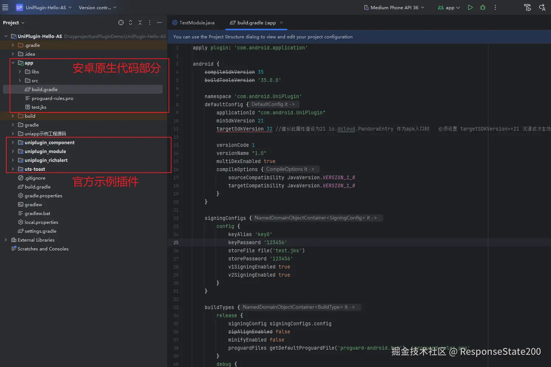551x367 pixels.
Task: Open the main hamburger menu
Action: coord(5,7)
